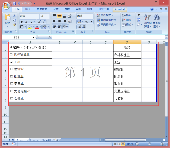Click the 删除 cells button
Screen dimensions: 170x148
click(x=127, y=20)
